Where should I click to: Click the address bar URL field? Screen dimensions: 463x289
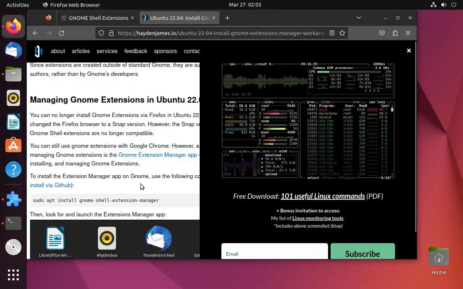coord(221,33)
